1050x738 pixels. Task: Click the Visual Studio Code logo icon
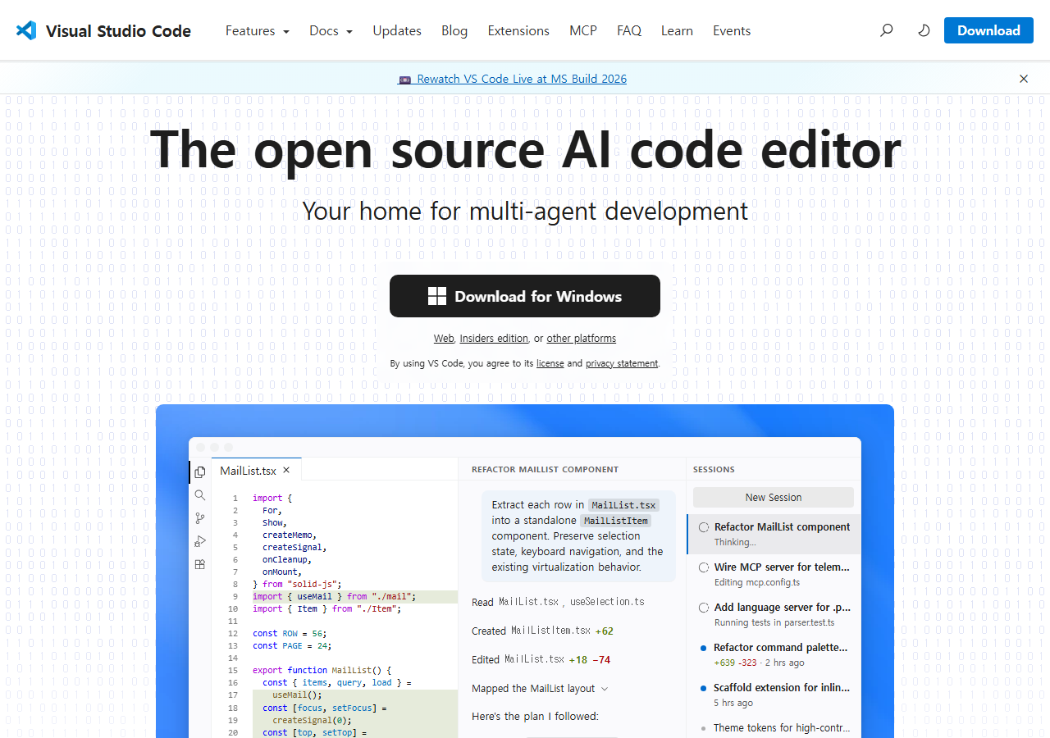click(26, 30)
